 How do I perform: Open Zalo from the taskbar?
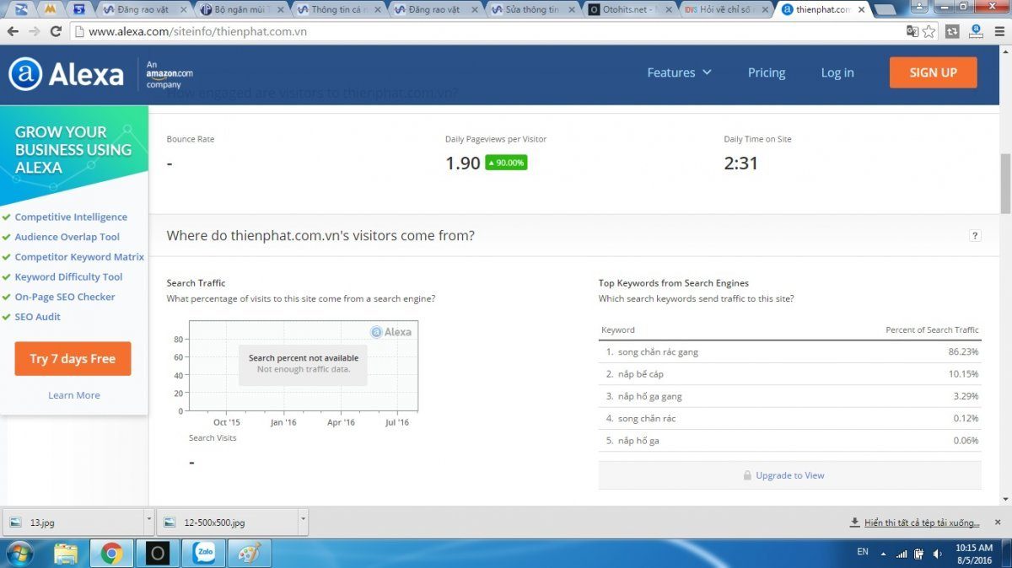click(203, 554)
